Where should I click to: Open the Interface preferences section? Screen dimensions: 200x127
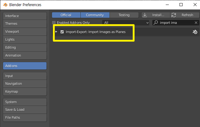pyautogui.click(x=25, y=16)
